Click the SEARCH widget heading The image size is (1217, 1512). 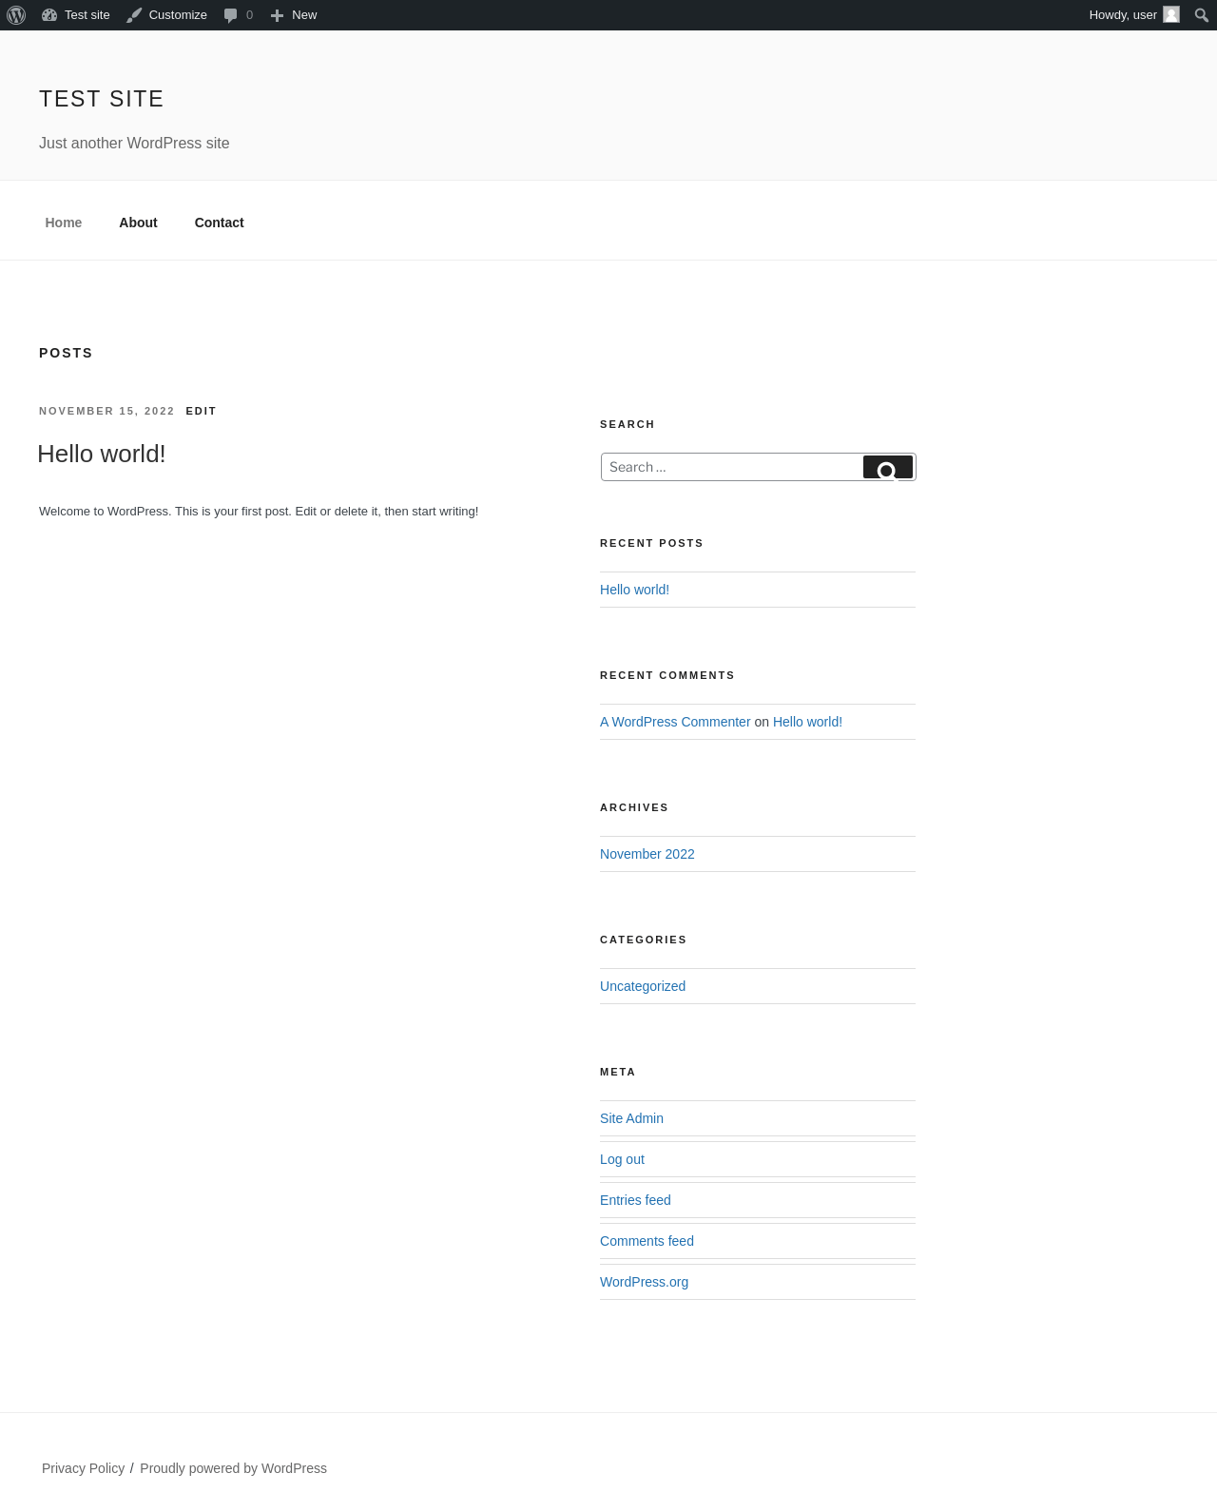click(x=627, y=424)
